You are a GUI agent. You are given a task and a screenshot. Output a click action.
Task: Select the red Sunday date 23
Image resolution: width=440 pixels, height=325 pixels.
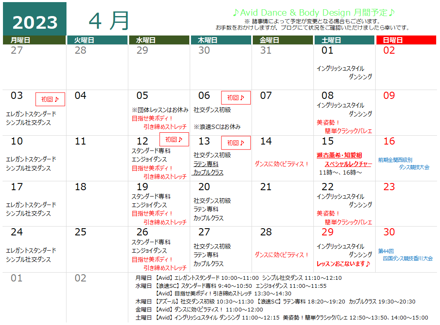[389, 187]
